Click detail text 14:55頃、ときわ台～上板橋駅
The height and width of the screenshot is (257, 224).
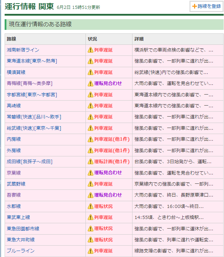coord(169,218)
